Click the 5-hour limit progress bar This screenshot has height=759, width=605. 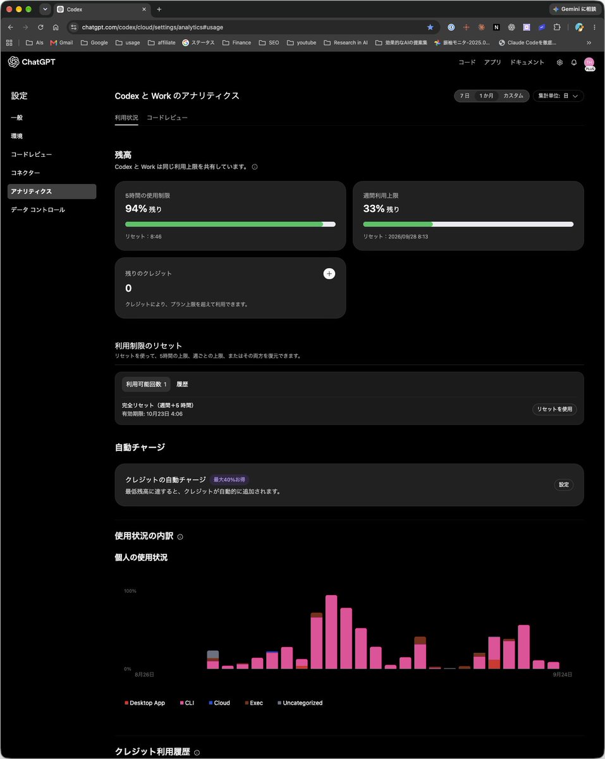(230, 224)
